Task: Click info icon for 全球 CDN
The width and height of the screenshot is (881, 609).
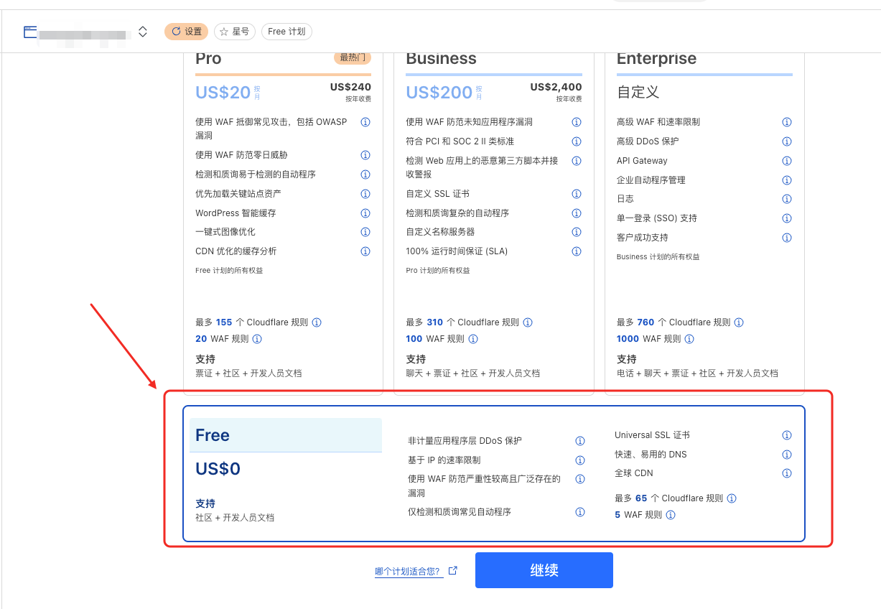Action: point(787,473)
